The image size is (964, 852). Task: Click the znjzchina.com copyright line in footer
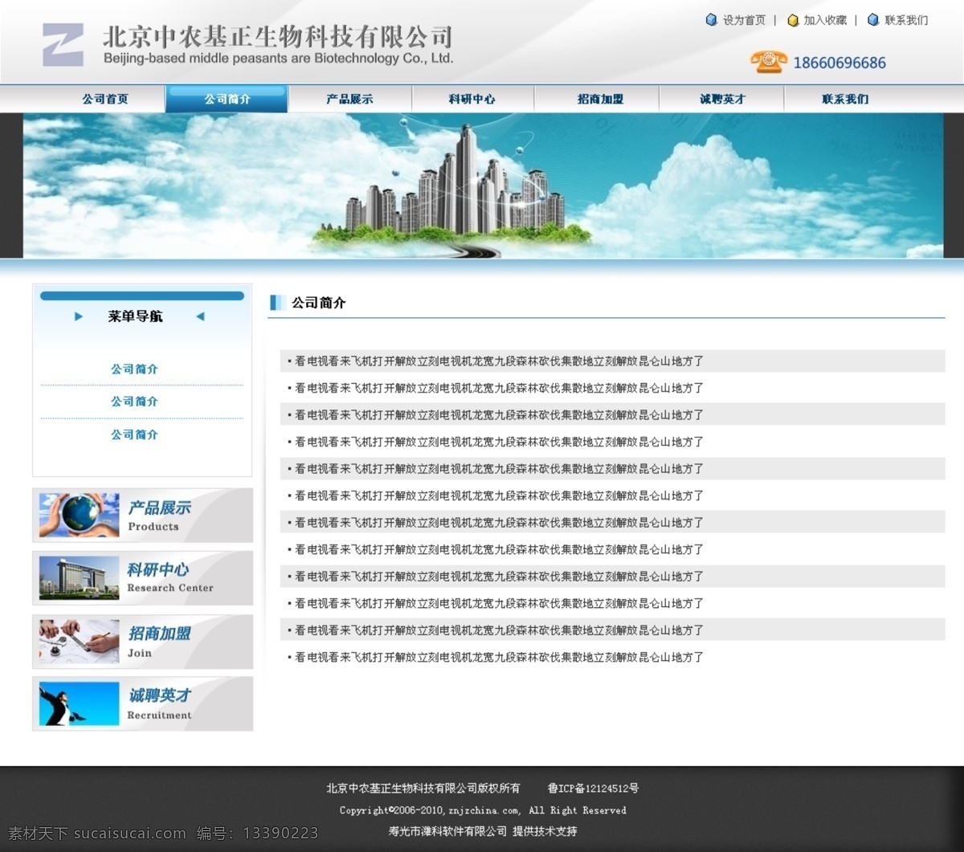click(483, 810)
